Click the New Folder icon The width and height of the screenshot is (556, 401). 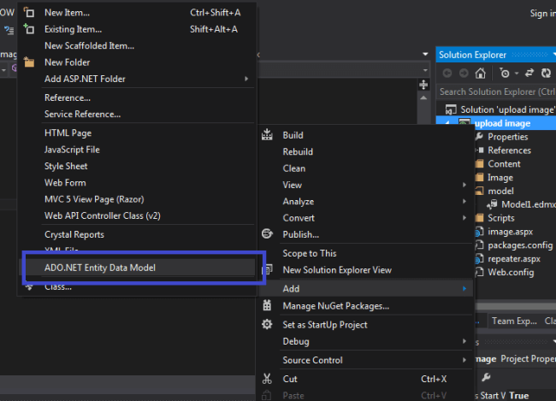point(29,62)
